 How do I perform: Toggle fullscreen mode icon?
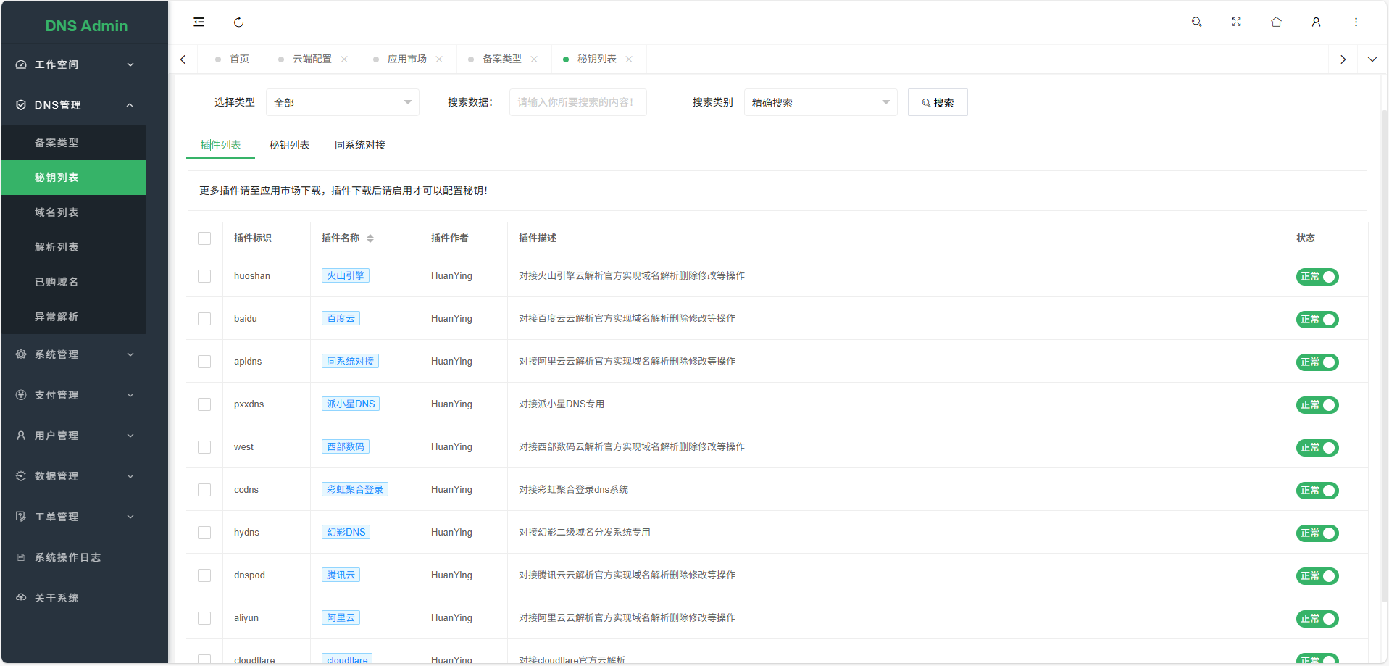point(1236,22)
